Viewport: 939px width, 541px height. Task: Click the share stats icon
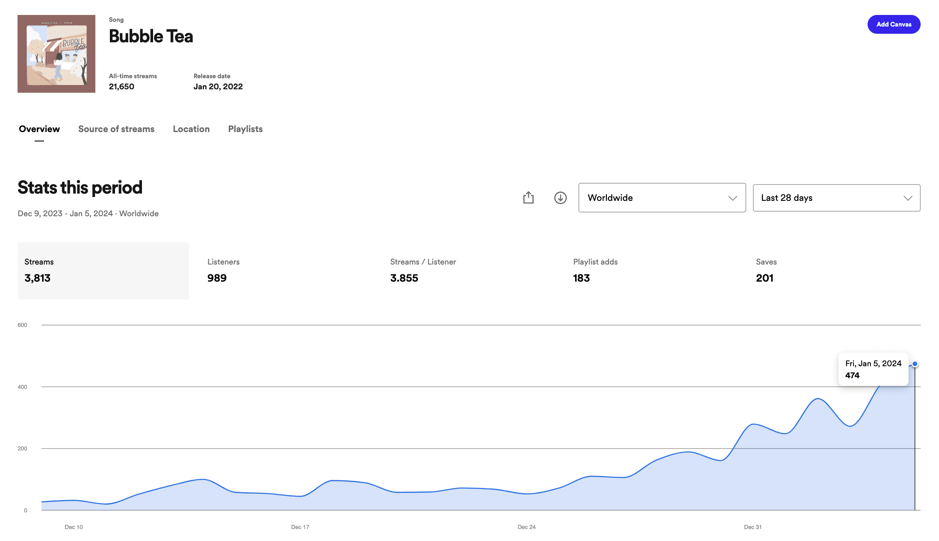[529, 197]
